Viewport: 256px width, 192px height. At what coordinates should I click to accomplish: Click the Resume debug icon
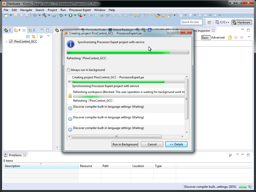90,15
